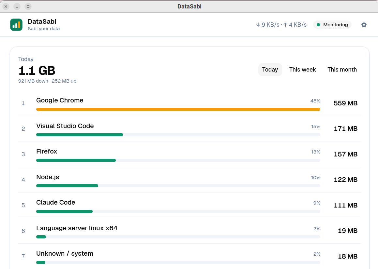Viewport: 378px width, 269px height.
Task: Click the 559 MB value
Action: point(345,103)
